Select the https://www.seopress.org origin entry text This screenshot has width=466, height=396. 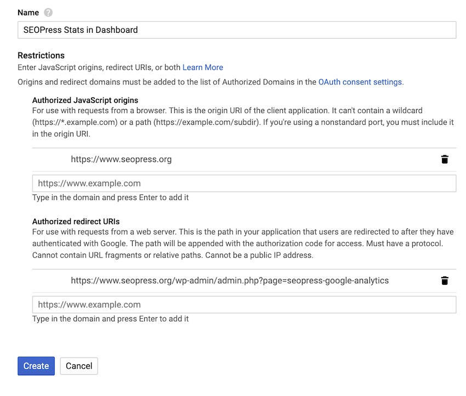coord(121,159)
